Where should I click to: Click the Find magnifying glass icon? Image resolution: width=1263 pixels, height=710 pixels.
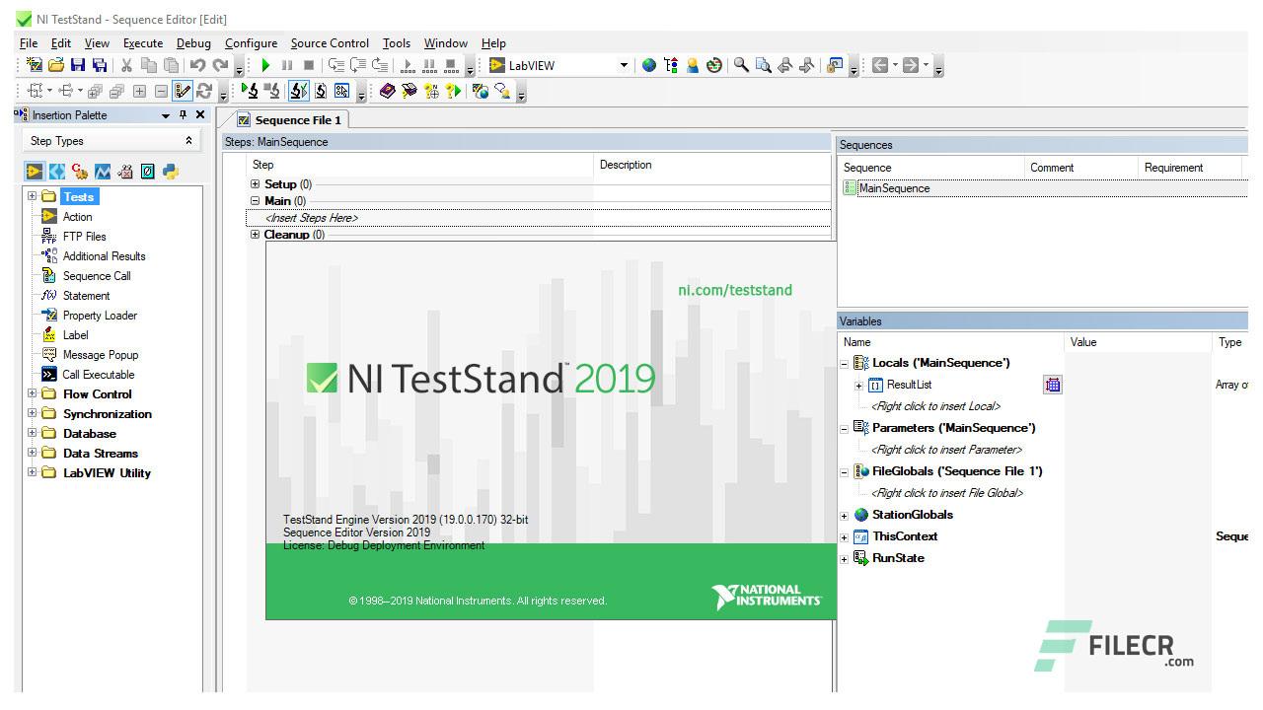741,65
